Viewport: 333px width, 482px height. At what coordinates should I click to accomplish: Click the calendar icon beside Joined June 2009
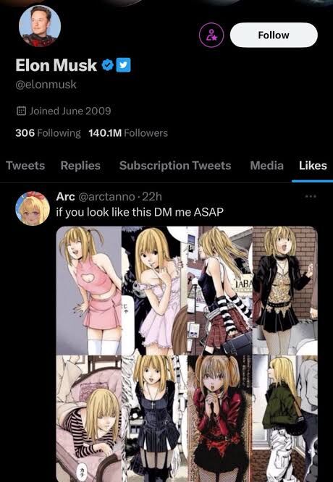click(x=21, y=111)
